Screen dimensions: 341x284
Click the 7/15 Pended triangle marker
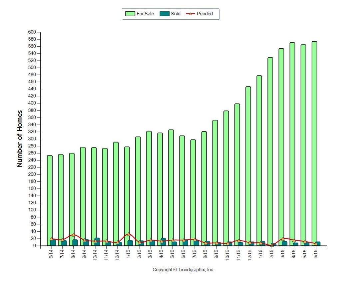pyautogui.click(x=194, y=239)
